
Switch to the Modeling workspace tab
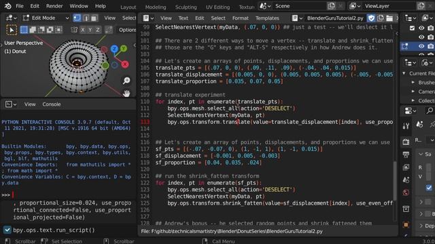pyautogui.click(x=156, y=7)
